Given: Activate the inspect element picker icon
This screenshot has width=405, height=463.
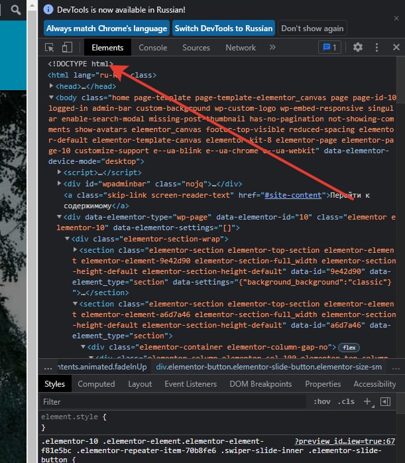Looking at the screenshot, I should 49,48.
